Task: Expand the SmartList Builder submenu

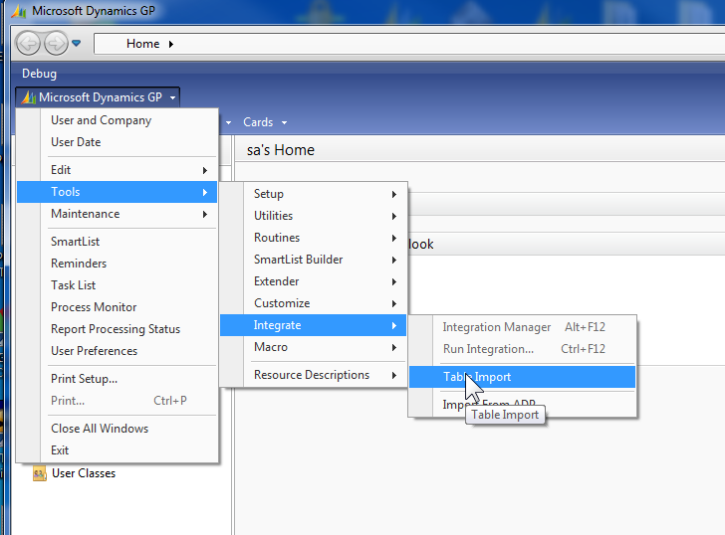Action: [313, 260]
